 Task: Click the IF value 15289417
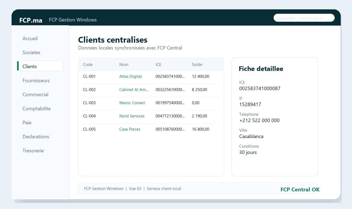click(x=250, y=105)
